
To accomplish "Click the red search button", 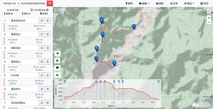I will click(x=50, y=3).
